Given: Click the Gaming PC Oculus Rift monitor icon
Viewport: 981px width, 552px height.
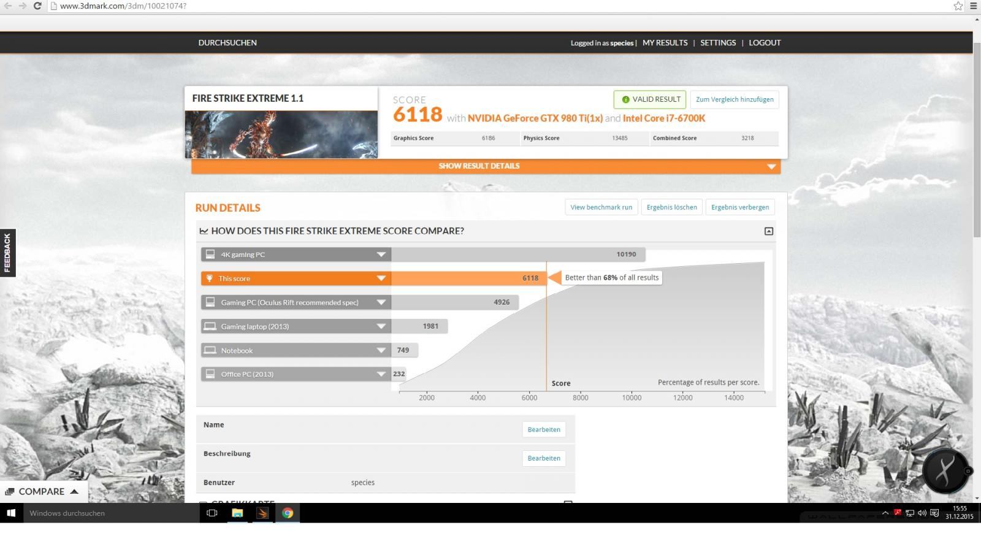Looking at the screenshot, I should (x=210, y=302).
